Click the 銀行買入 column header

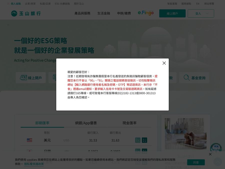(93, 133)
